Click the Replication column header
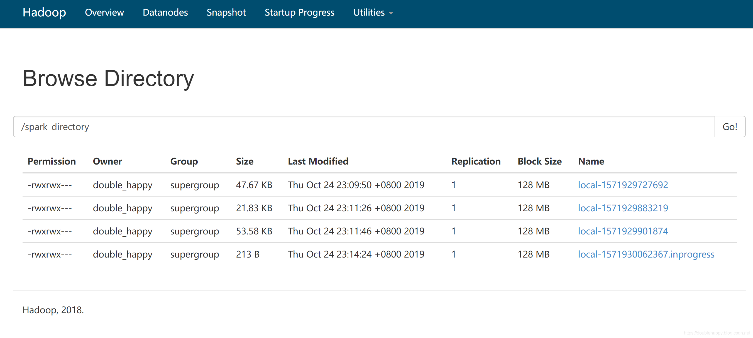This screenshot has width=753, height=338. [476, 161]
